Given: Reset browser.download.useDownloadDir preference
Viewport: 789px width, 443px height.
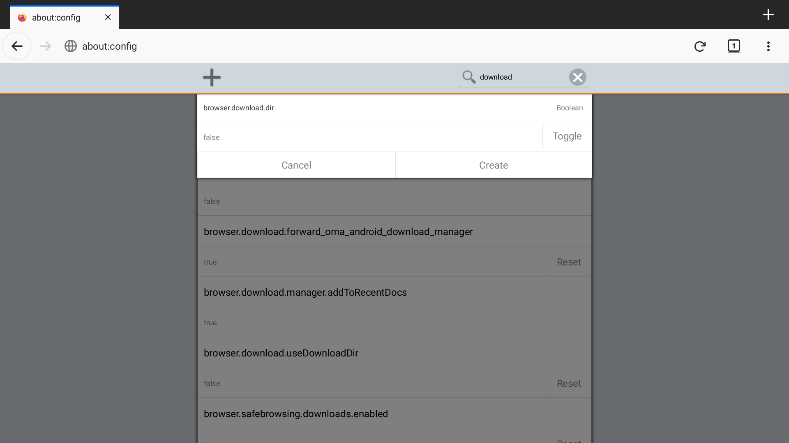Looking at the screenshot, I should tap(569, 384).
